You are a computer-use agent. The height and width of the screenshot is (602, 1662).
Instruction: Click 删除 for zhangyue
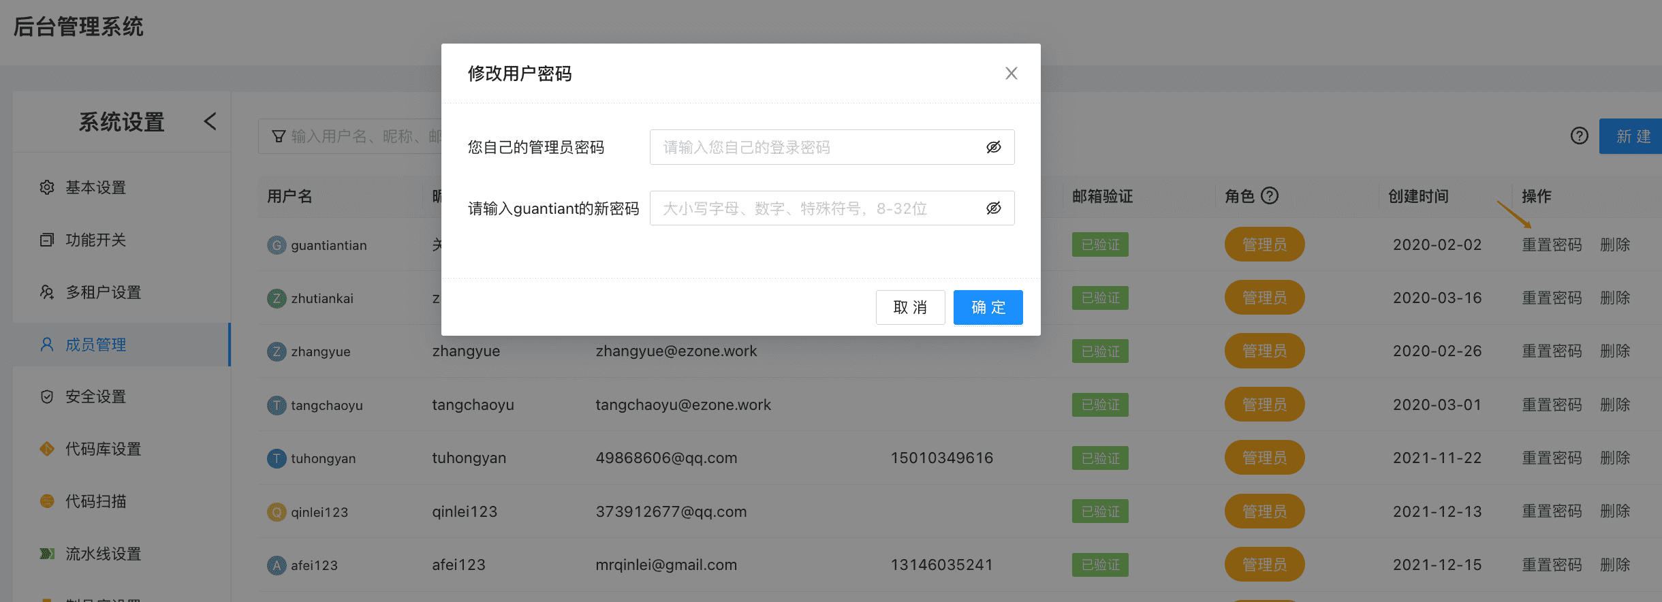(x=1615, y=351)
